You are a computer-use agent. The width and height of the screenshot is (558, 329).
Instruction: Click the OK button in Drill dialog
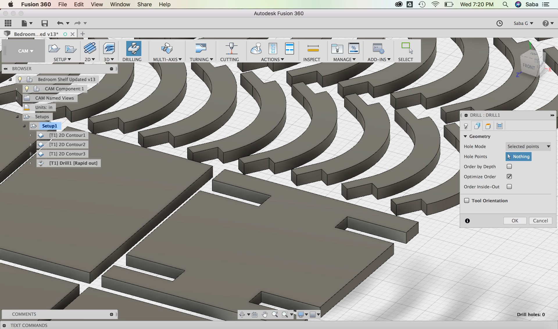(515, 221)
